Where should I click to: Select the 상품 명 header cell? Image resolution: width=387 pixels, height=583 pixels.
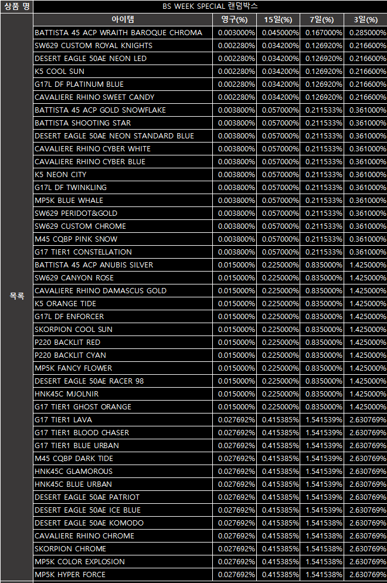(x=17, y=6)
